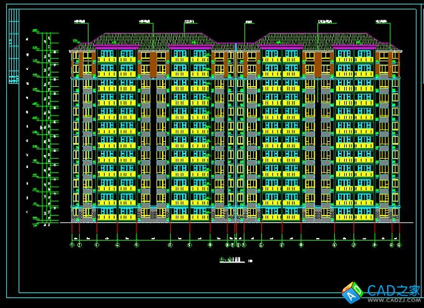Click the rightmost annotation label above roof
Viewport: 424px width, 308px height.
380,22
